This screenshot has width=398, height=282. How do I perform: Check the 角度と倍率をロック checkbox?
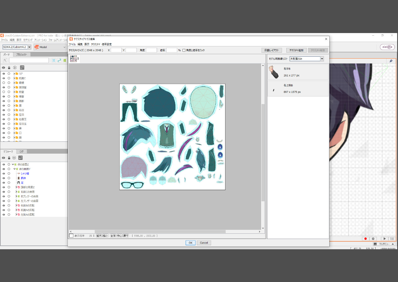point(184,50)
